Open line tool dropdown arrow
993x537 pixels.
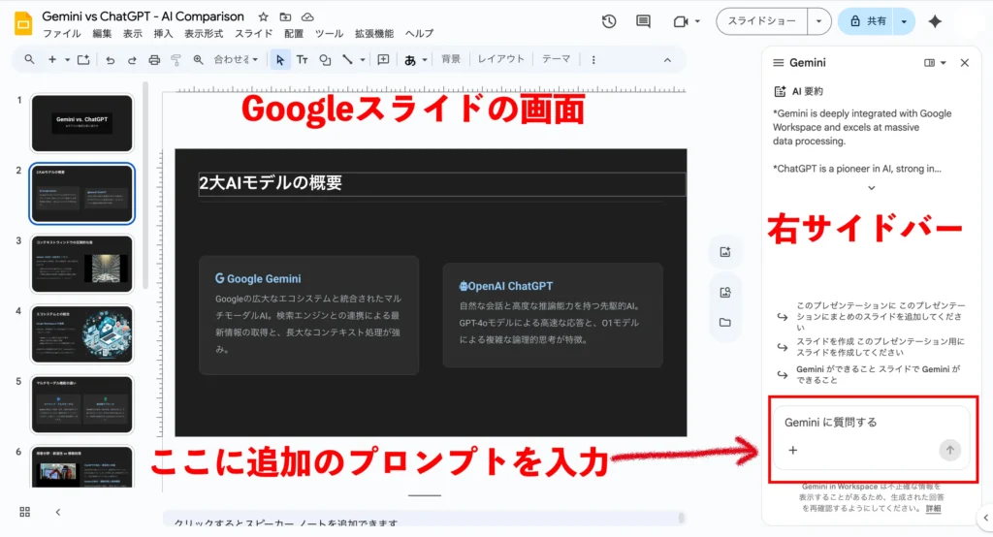click(x=363, y=60)
